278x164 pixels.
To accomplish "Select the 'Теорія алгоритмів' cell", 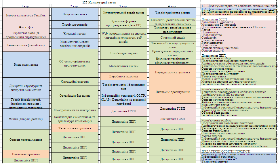I will [75, 24].
